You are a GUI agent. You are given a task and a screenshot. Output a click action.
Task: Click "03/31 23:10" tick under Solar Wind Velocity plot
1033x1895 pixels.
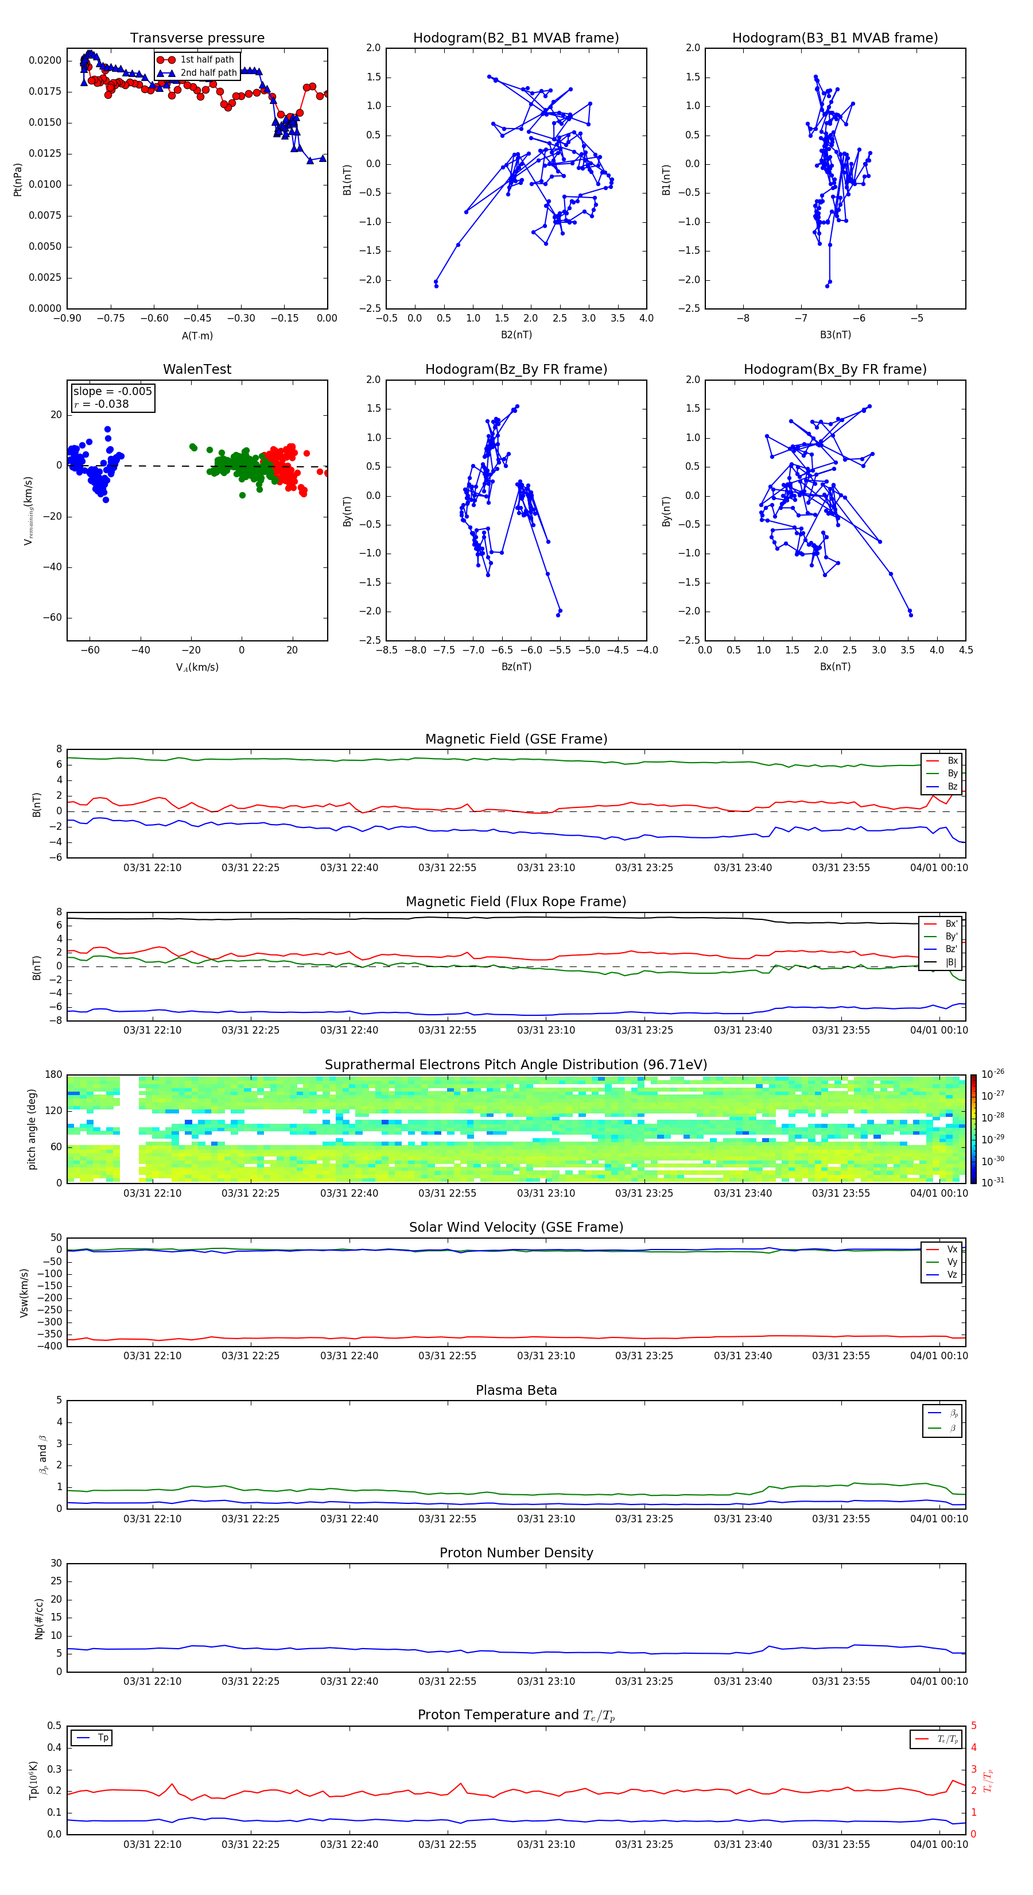546,1356
